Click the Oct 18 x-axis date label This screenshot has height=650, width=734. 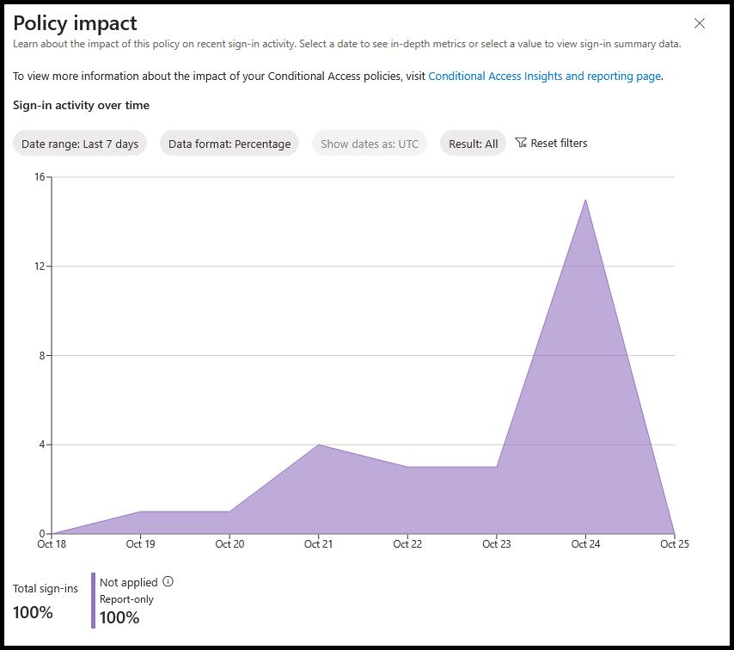click(52, 543)
